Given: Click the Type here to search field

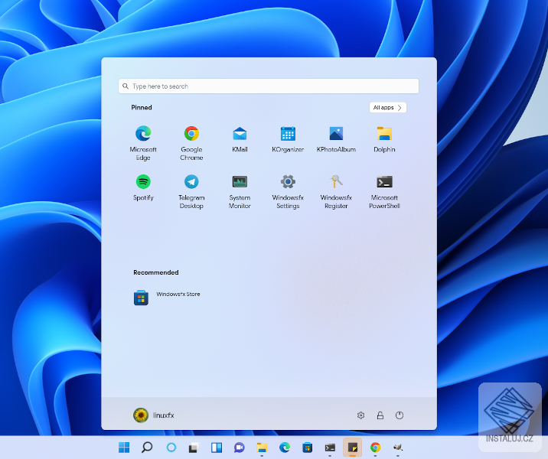Looking at the screenshot, I should (268, 86).
